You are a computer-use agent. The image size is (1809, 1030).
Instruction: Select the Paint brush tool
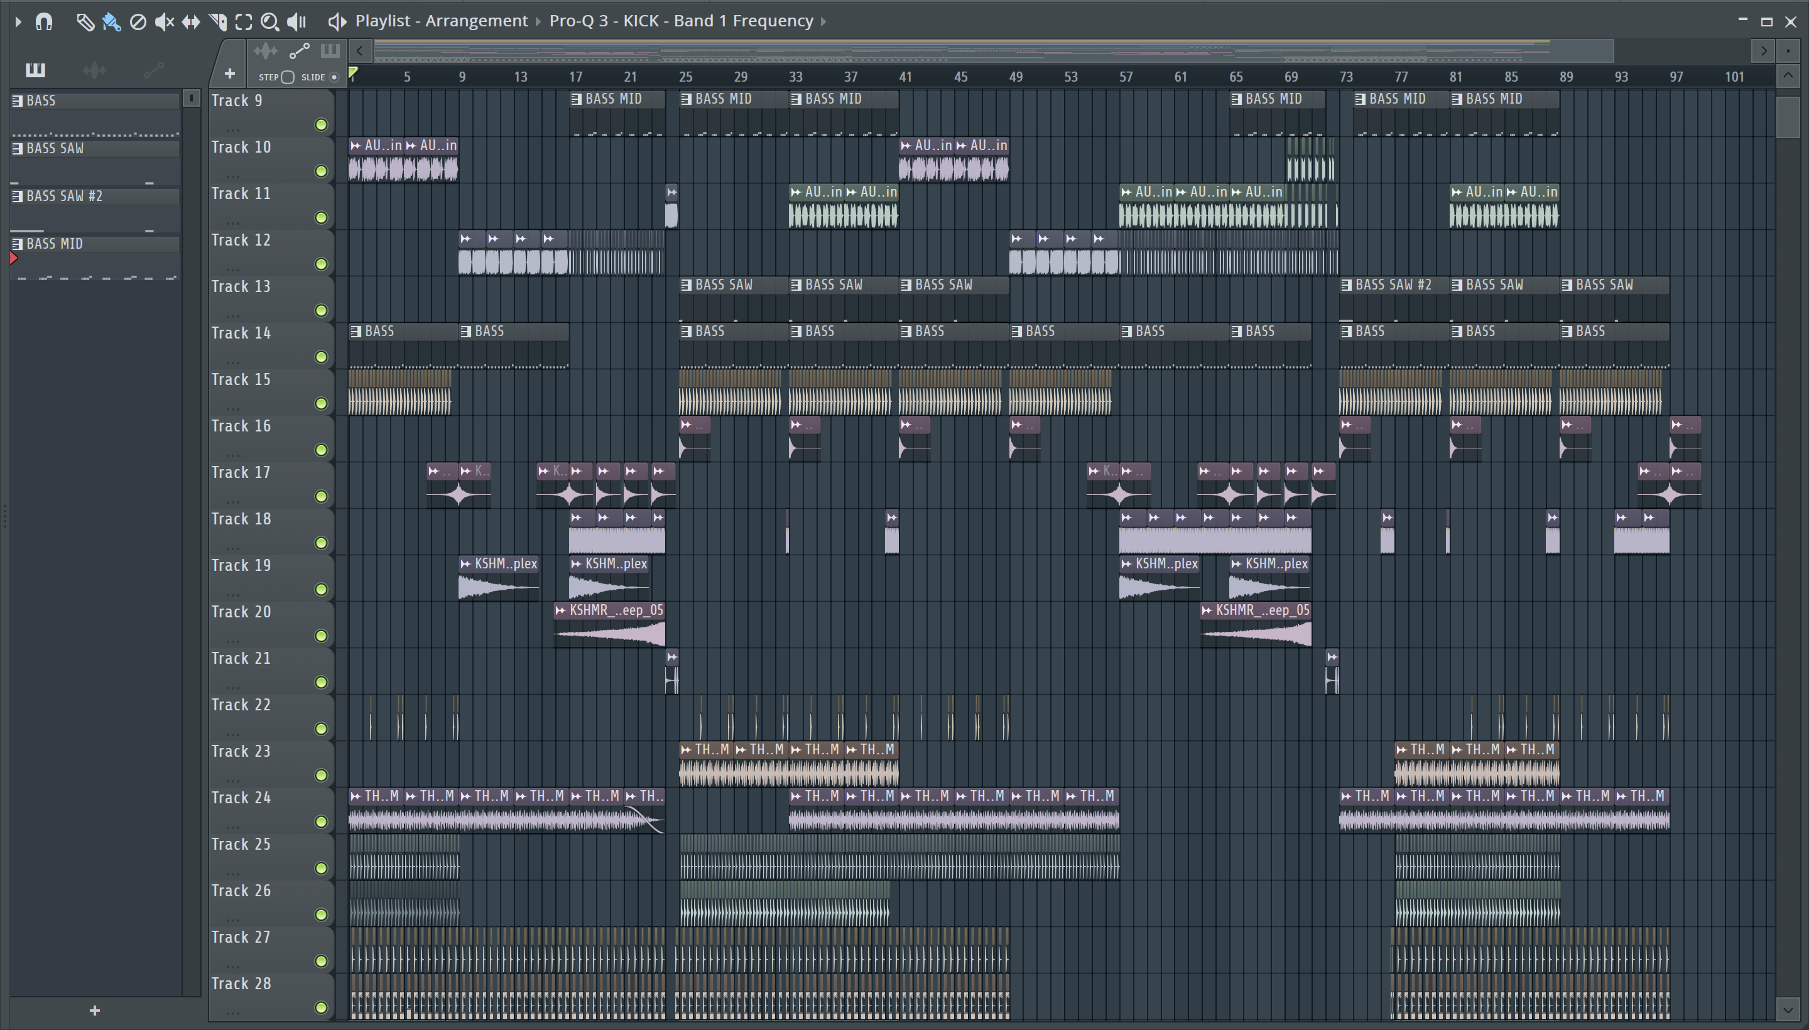pos(111,22)
